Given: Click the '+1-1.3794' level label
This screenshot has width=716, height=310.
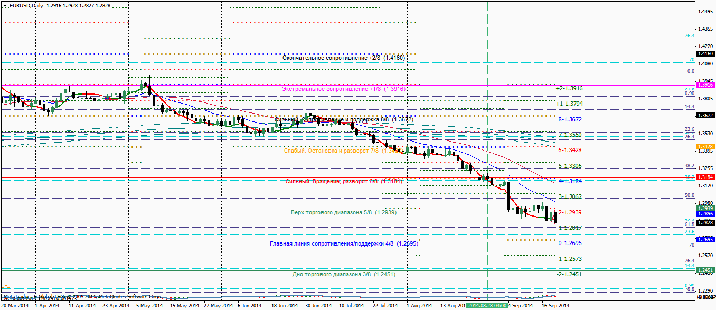Looking at the screenshot, I should [x=569, y=104].
